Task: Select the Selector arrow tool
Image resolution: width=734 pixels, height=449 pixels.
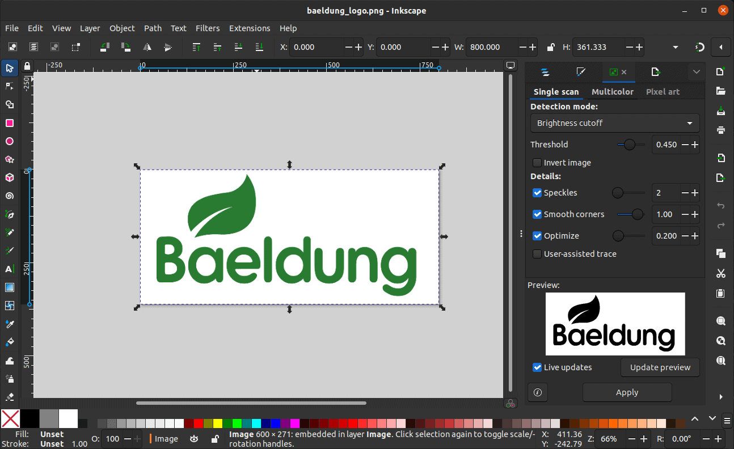Action: coord(9,68)
